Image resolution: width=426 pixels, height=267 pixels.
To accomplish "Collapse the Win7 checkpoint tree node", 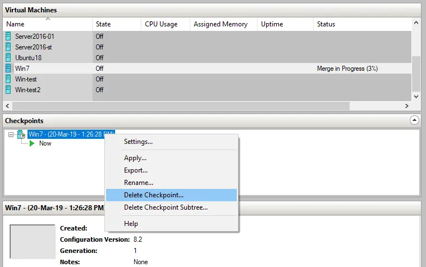I will [11, 134].
